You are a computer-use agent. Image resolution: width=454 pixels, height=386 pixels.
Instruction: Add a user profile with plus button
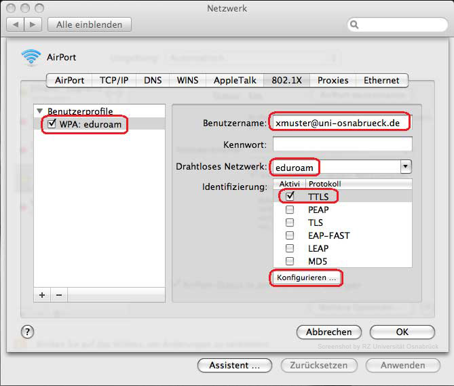point(42,295)
